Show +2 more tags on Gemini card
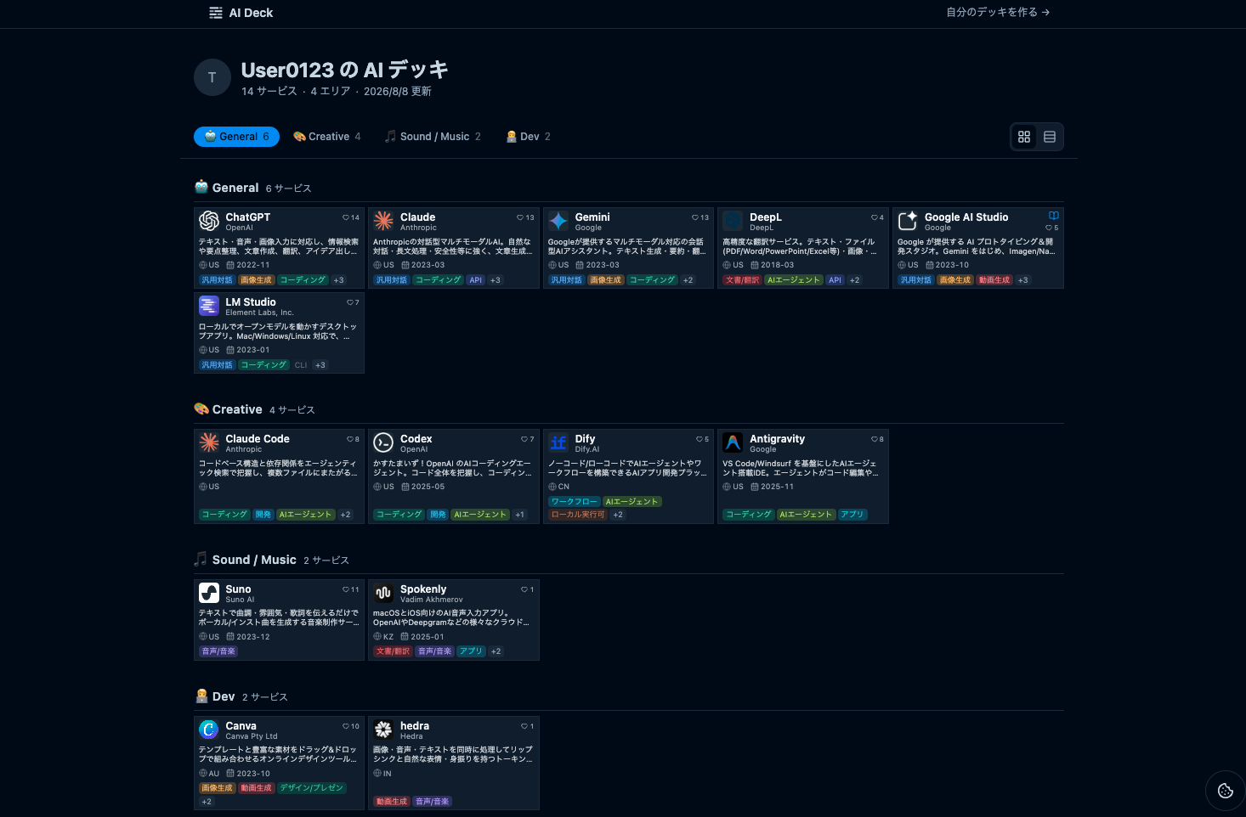The height and width of the screenshot is (817, 1246). click(x=688, y=280)
